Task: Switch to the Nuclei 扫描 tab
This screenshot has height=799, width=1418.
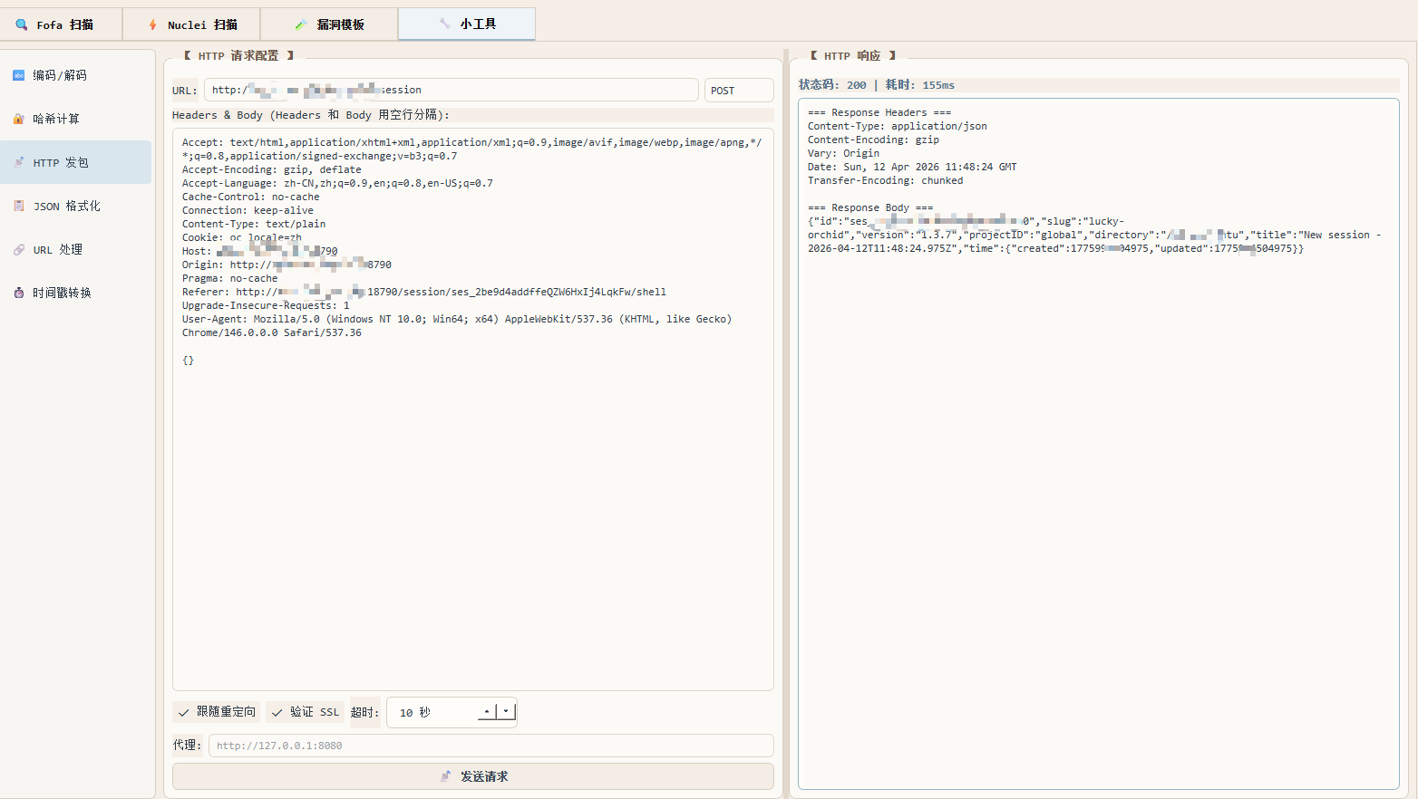Action: (192, 24)
